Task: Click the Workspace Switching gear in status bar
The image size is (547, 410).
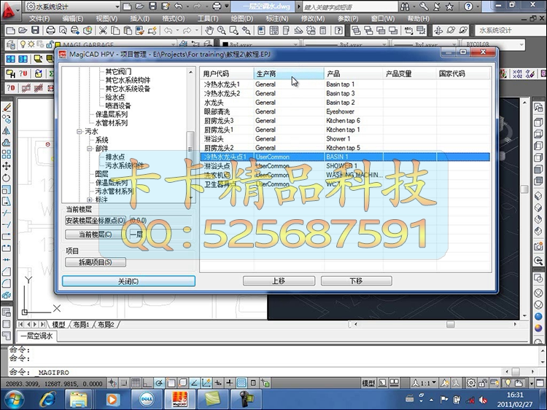Action: (x=471, y=383)
